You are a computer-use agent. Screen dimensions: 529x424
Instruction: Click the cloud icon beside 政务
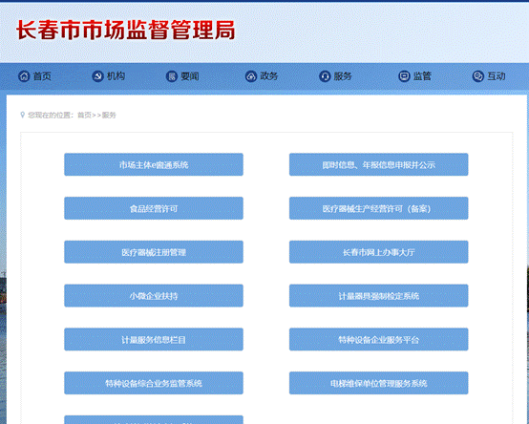(x=251, y=76)
